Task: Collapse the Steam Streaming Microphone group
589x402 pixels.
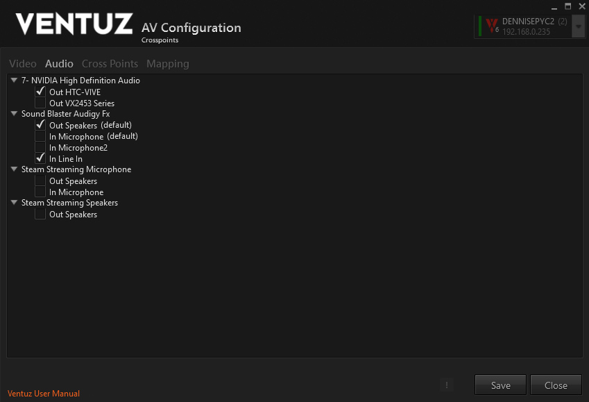Action: (x=15, y=169)
